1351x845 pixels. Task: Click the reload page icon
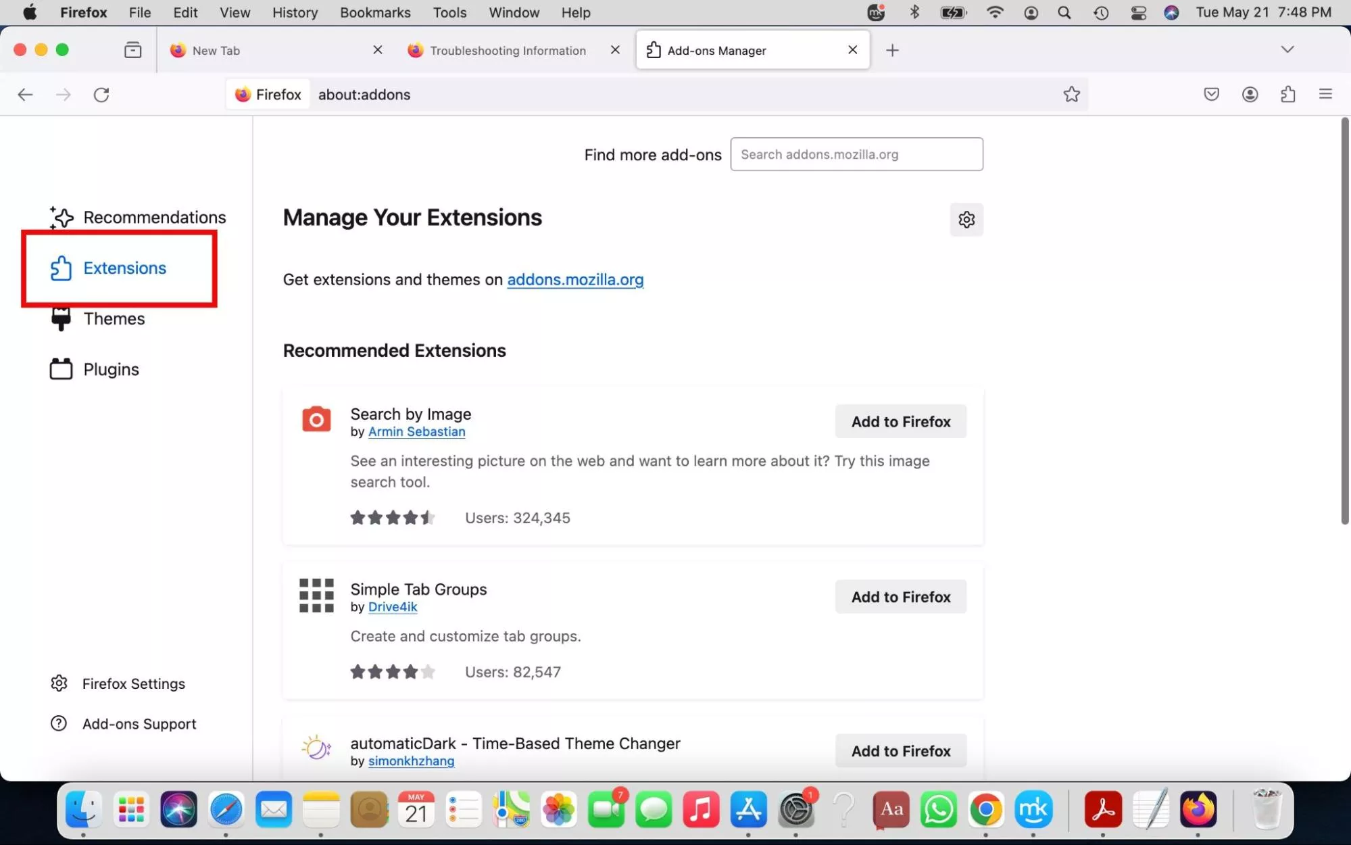101,95
